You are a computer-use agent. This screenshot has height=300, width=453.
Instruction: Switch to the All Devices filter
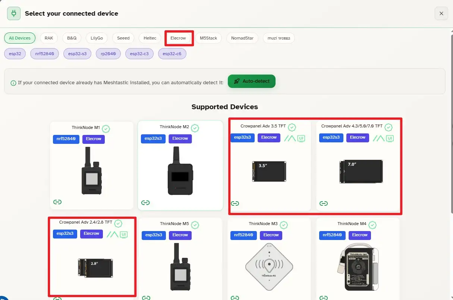(x=20, y=38)
